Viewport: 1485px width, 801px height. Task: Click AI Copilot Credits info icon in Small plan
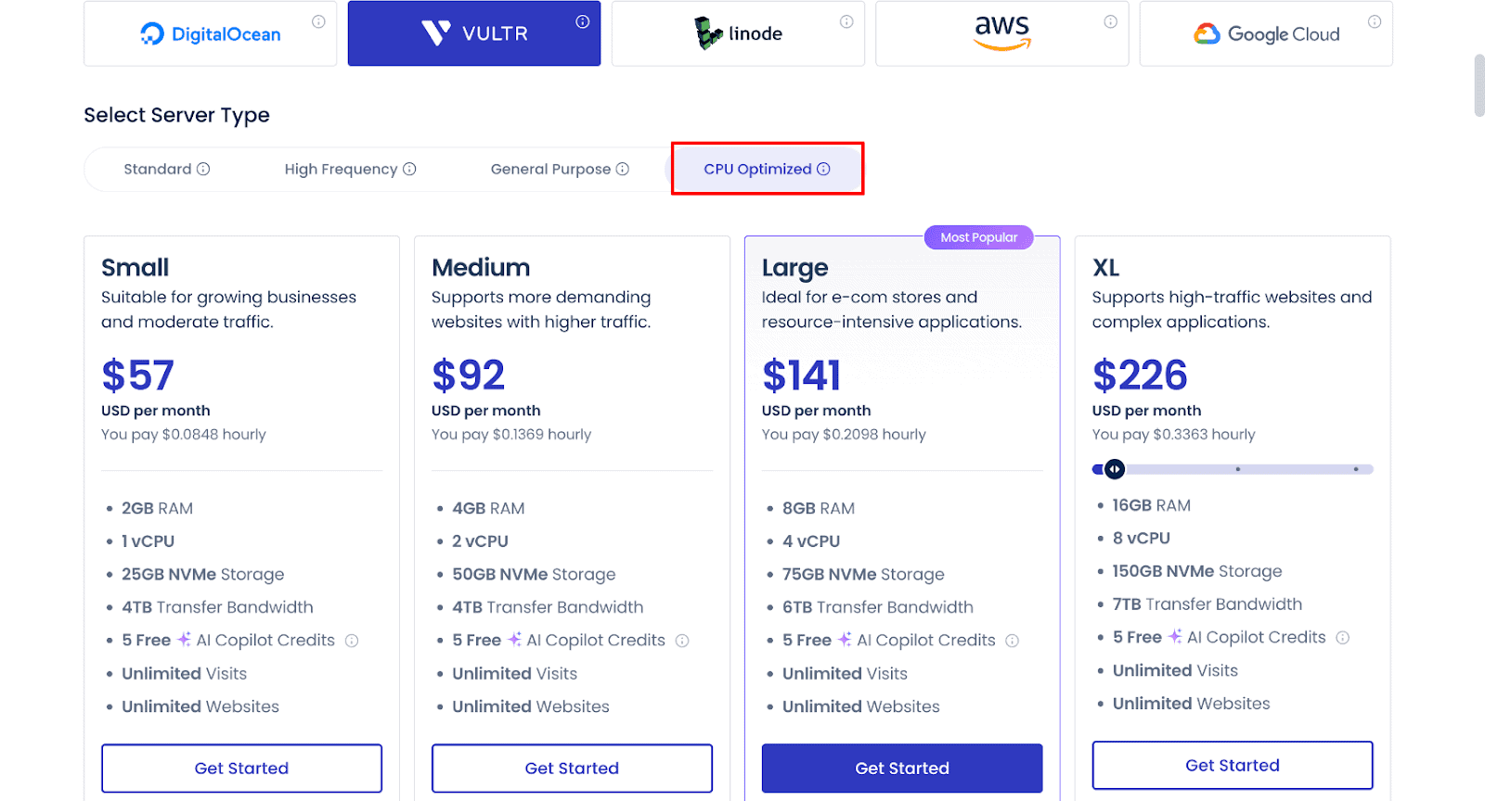coord(352,641)
